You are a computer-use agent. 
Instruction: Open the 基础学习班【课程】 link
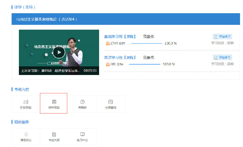pyautogui.click(x=120, y=37)
